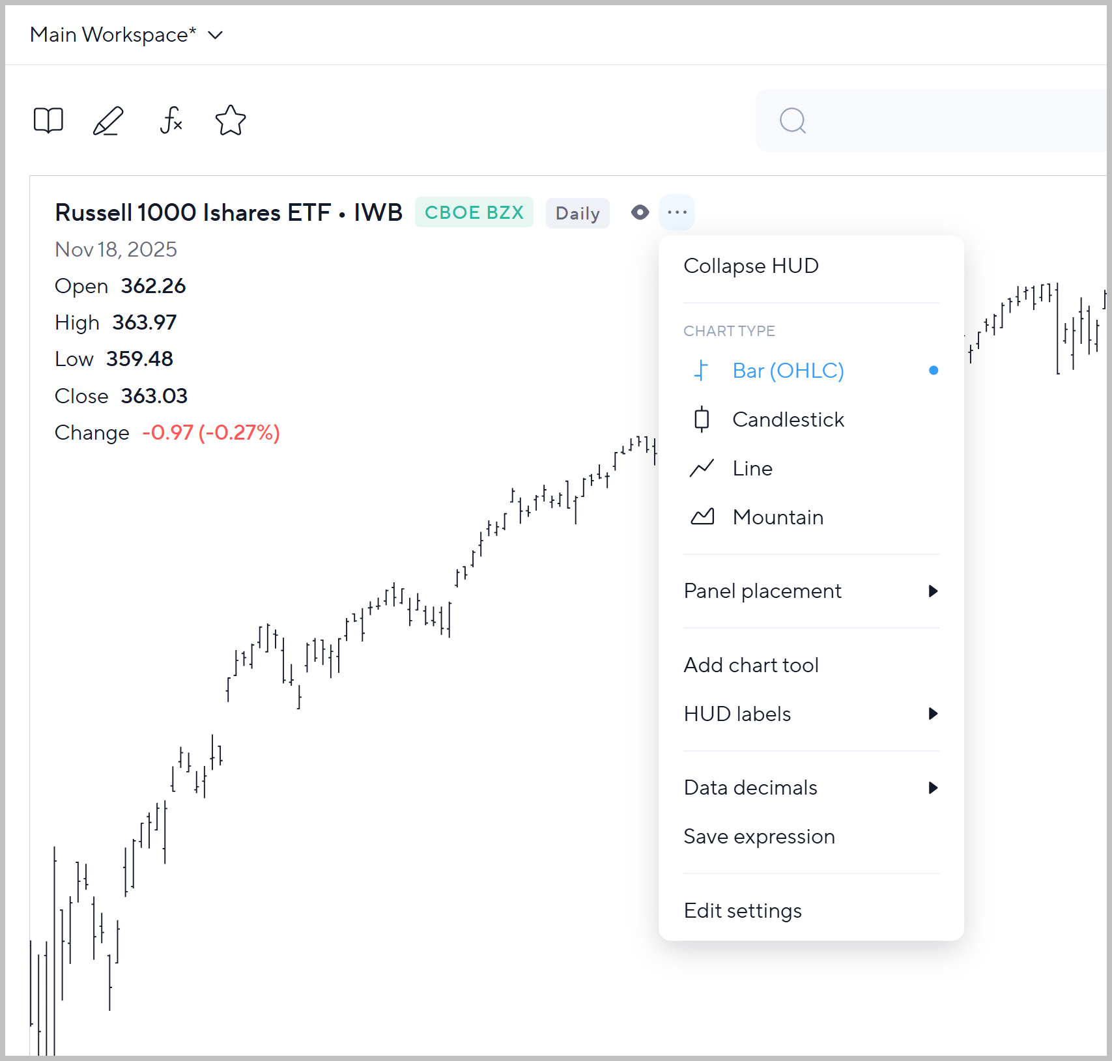Screen dimensions: 1112x1061
Task: Select Add chart tool menu item
Action: [750, 665]
